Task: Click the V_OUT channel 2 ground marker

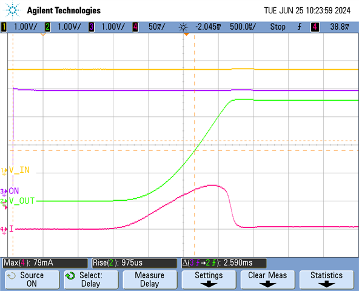Action: tap(3, 201)
